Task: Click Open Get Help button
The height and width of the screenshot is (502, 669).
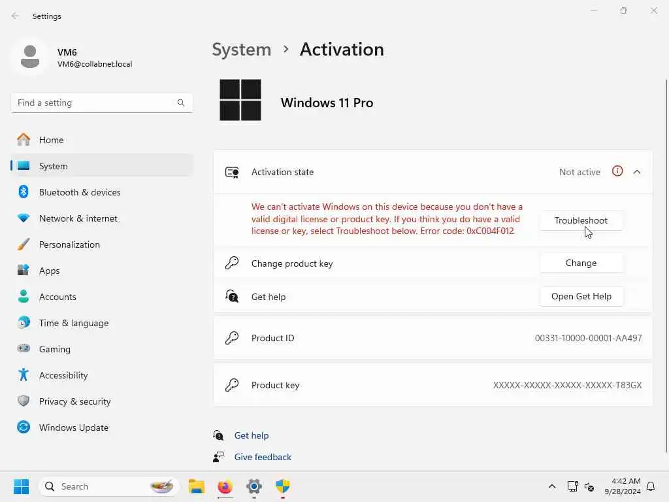Action: coord(581,296)
